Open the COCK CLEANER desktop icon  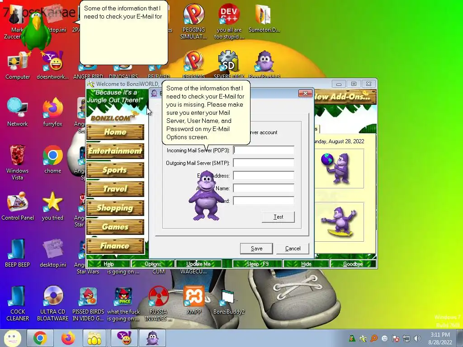(x=18, y=303)
